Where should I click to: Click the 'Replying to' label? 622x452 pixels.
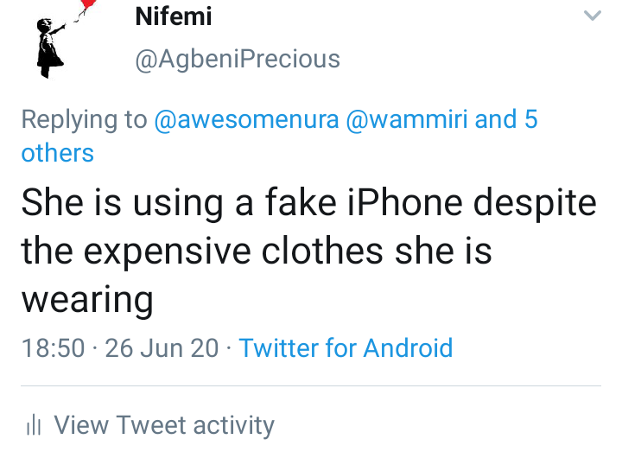coord(84,119)
